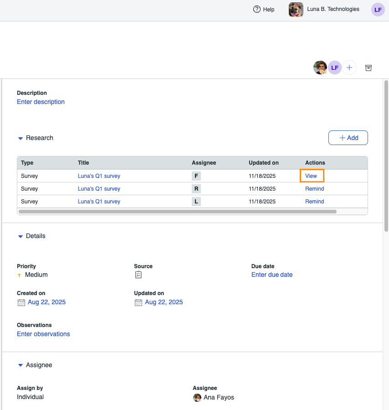This screenshot has width=389, height=410.
Task: Click Enter description field
Action: [41, 102]
